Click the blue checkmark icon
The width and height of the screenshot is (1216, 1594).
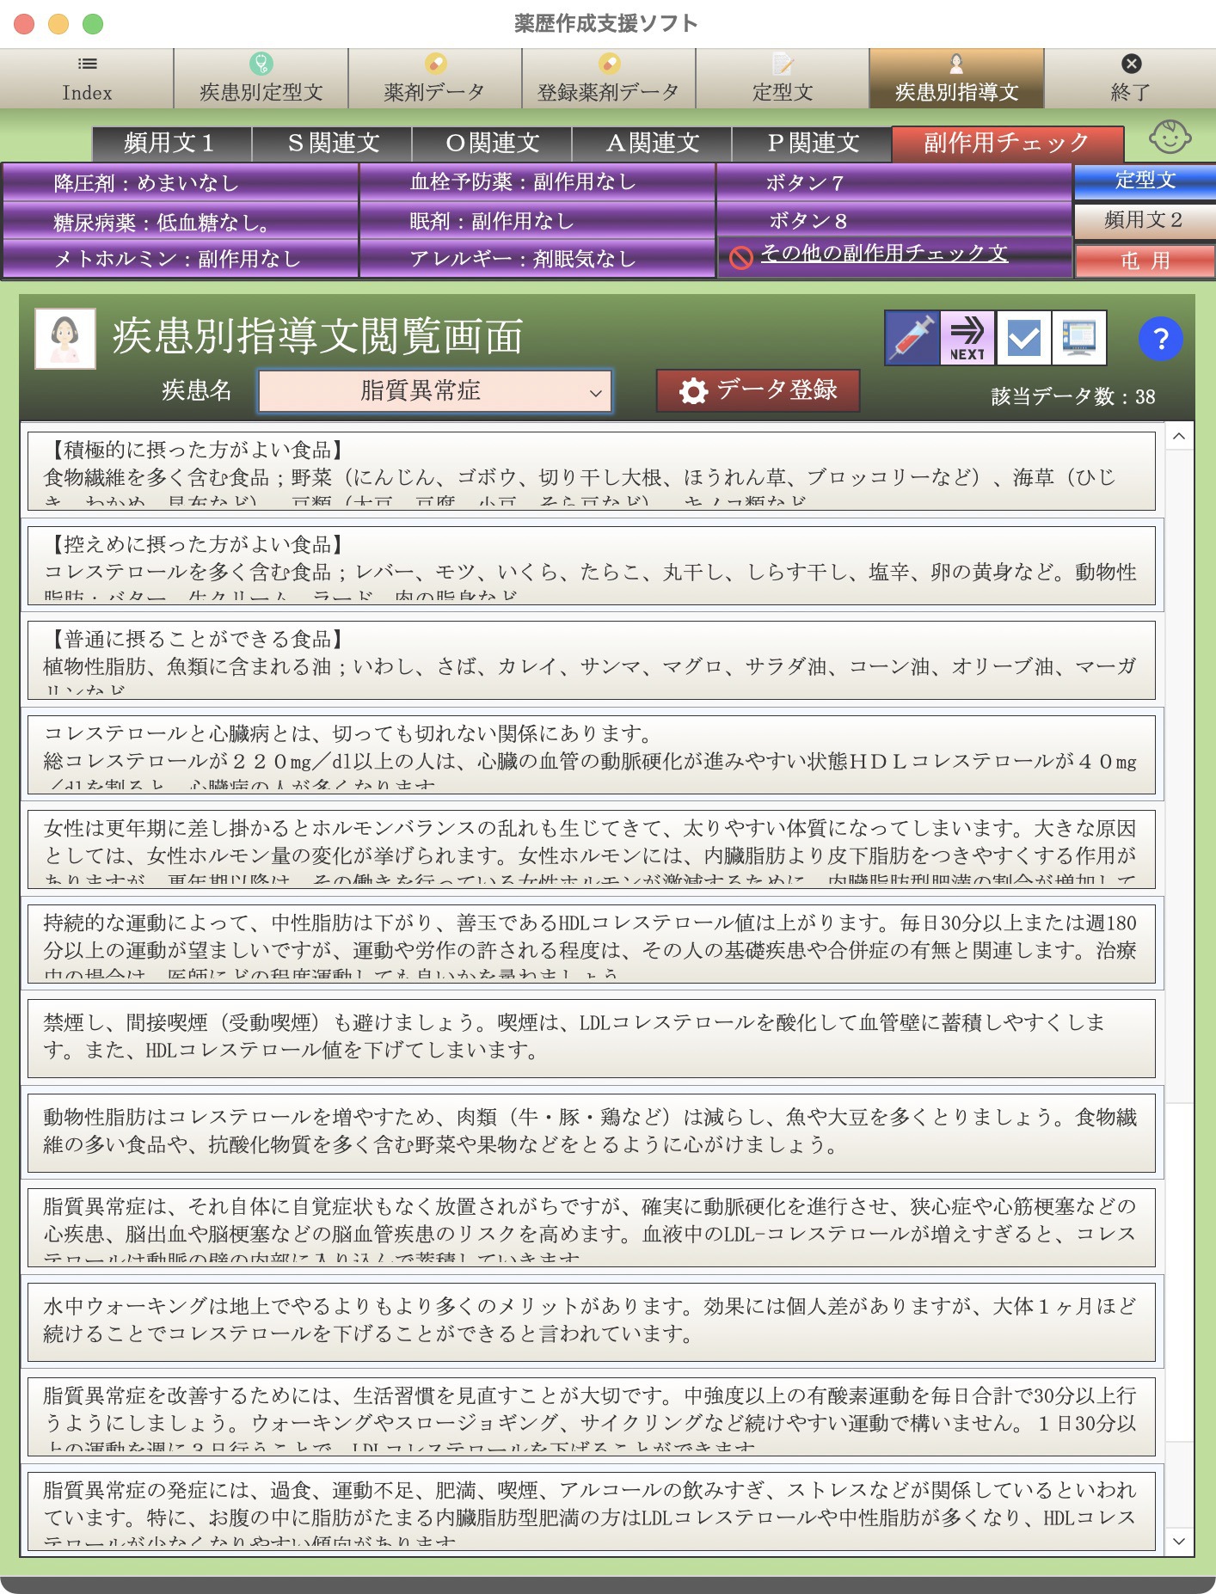(1023, 338)
